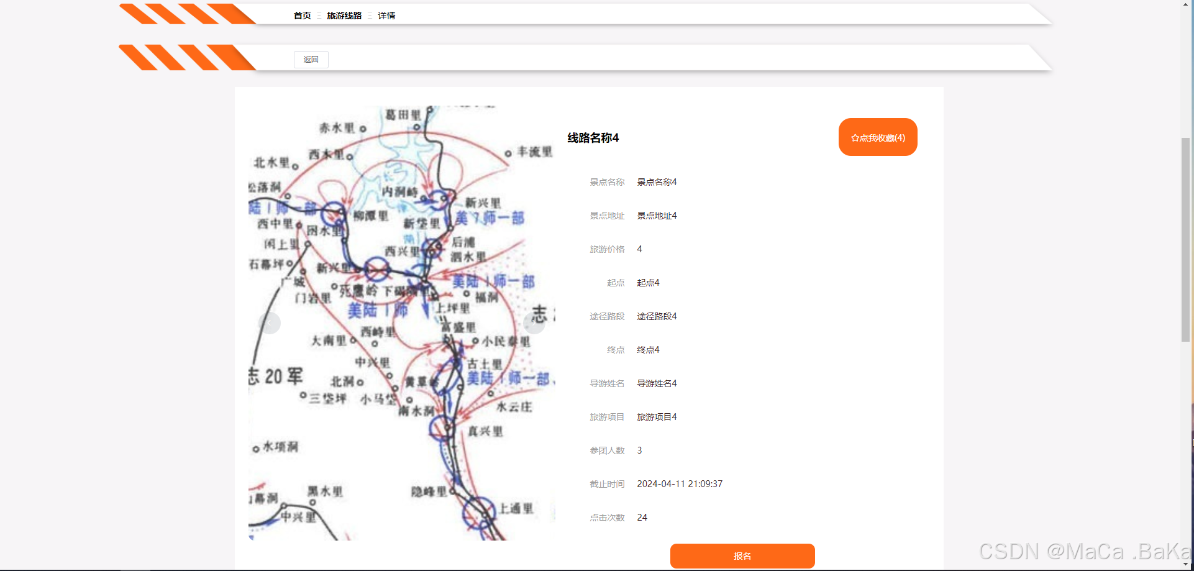Click the 旅游价格 label

pyautogui.click(x=607, y=249)
